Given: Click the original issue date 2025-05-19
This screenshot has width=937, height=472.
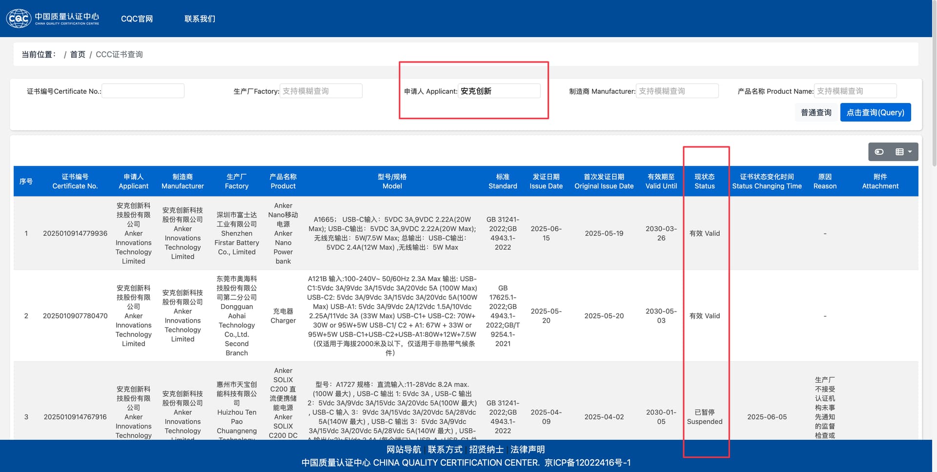Looking at the screenshot, I should coord(604,233).
